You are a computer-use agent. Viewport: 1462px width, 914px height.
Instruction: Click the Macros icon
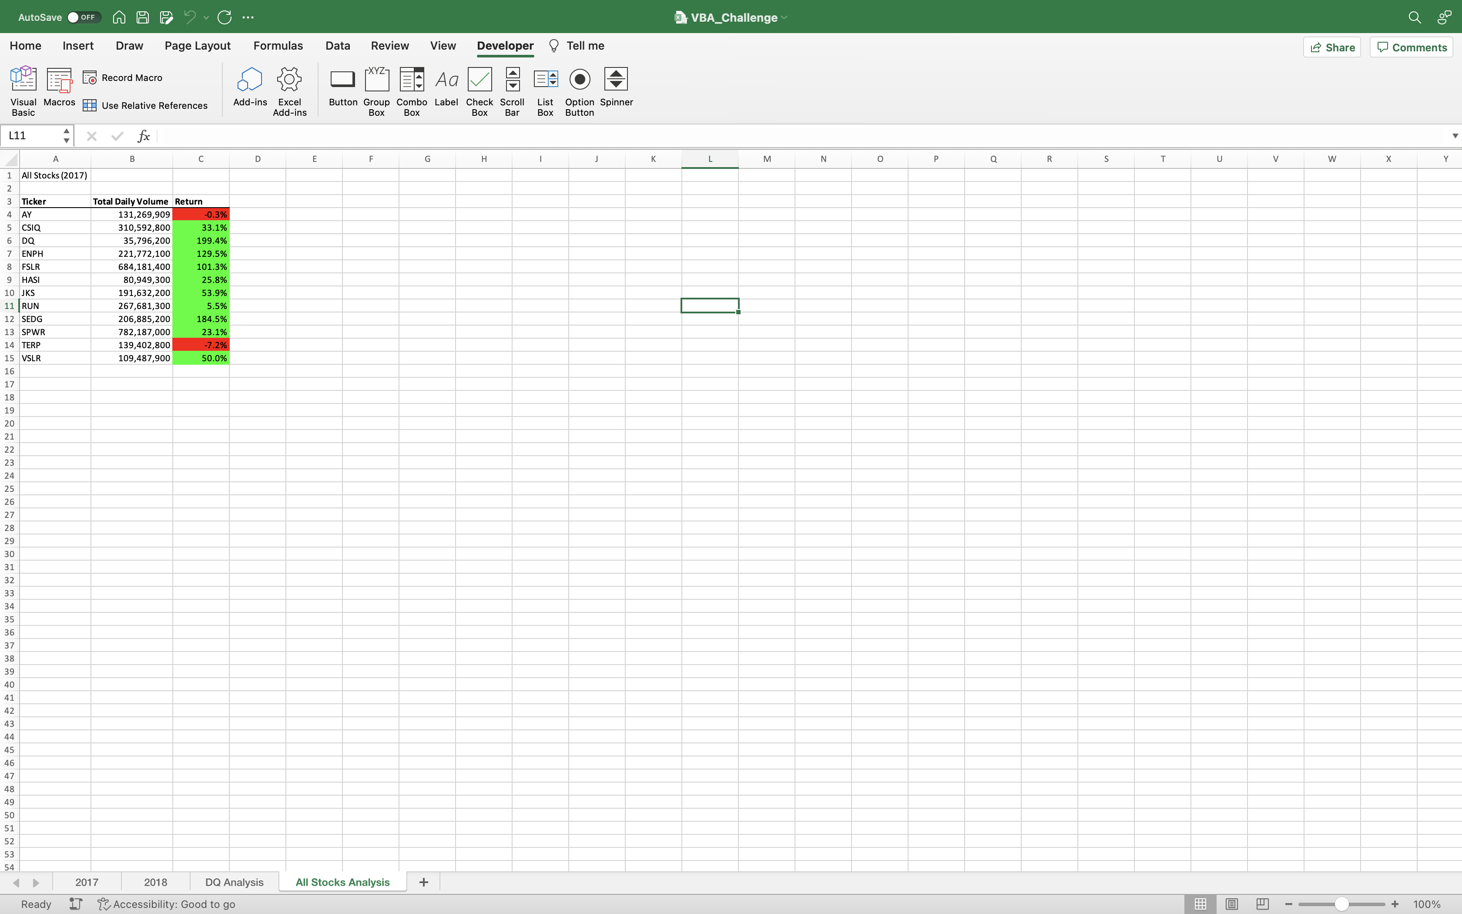point(59,84)
